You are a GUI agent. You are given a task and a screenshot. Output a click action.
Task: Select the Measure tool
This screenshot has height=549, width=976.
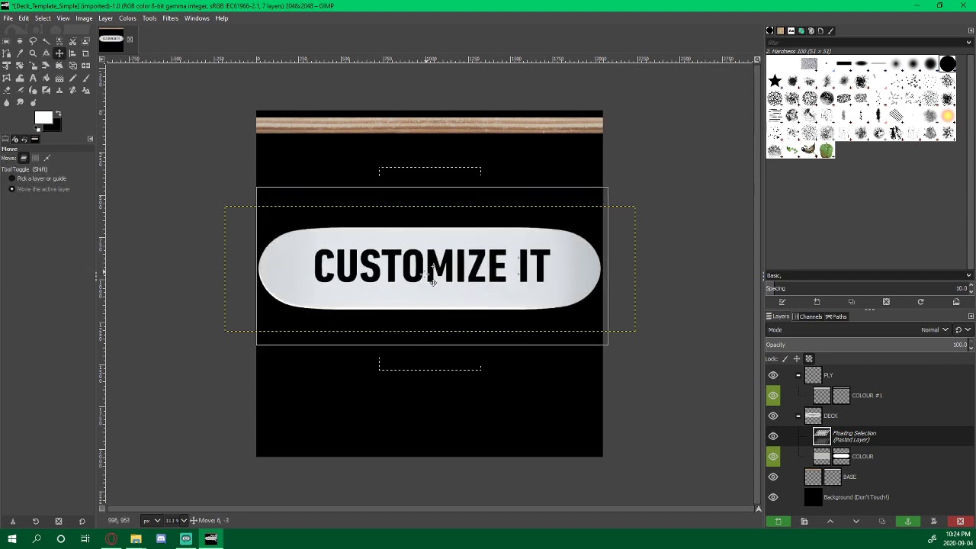47,53
